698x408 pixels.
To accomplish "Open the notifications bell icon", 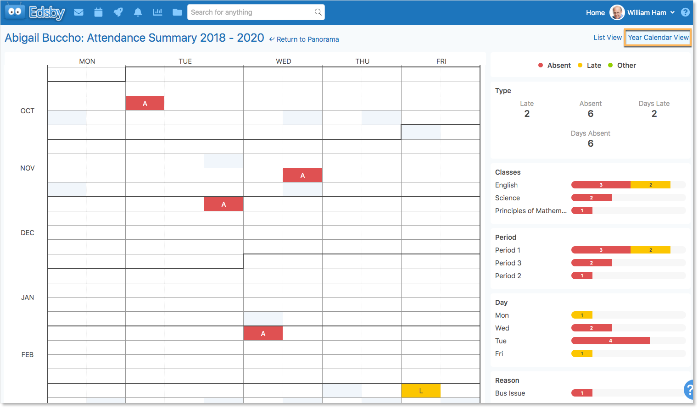I will point(138,12).
